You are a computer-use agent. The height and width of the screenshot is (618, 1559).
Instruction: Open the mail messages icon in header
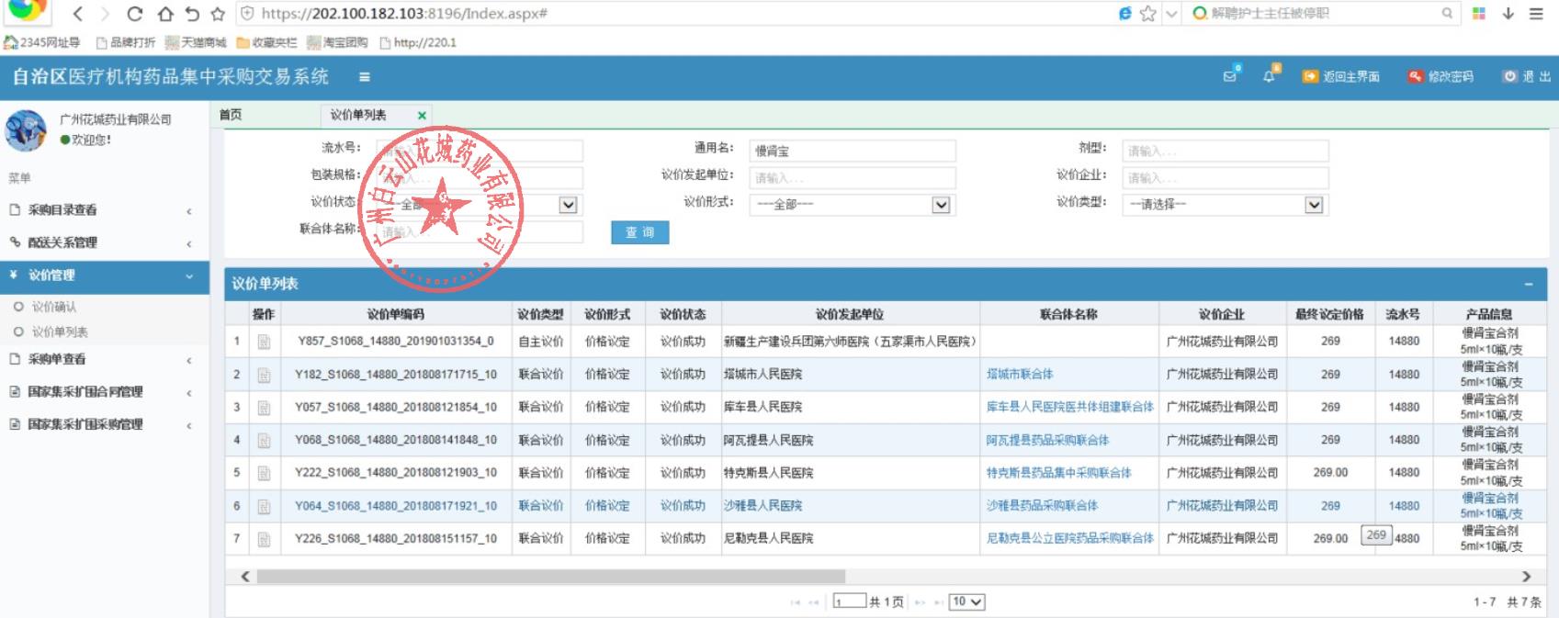1230,76
